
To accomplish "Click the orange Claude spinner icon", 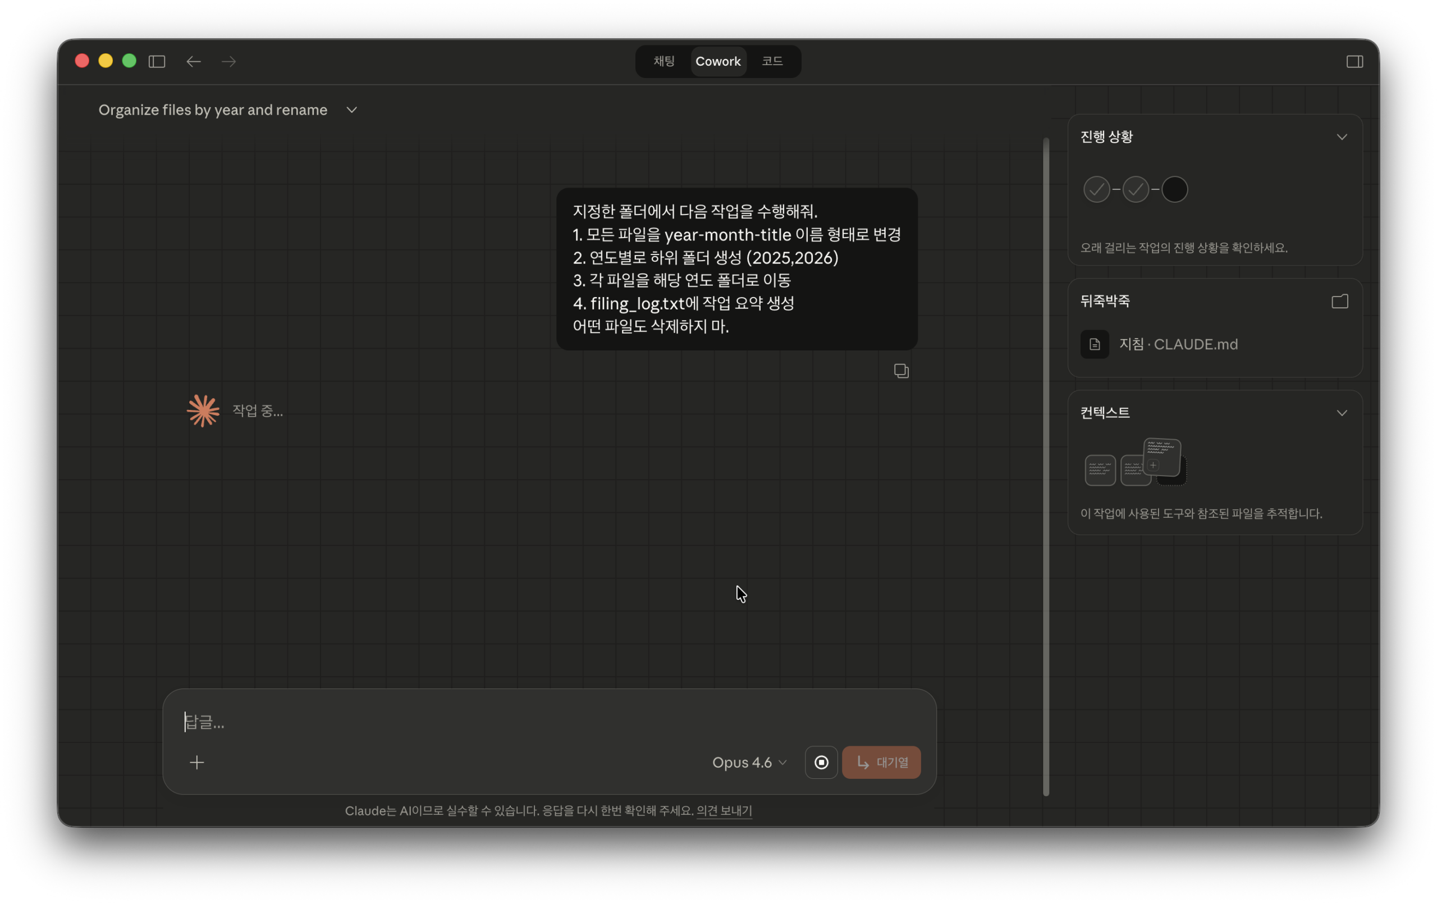I will (203, 411).
